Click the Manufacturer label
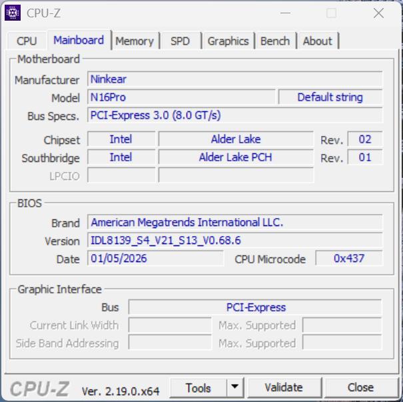403x402 pixels. point(47,80)
